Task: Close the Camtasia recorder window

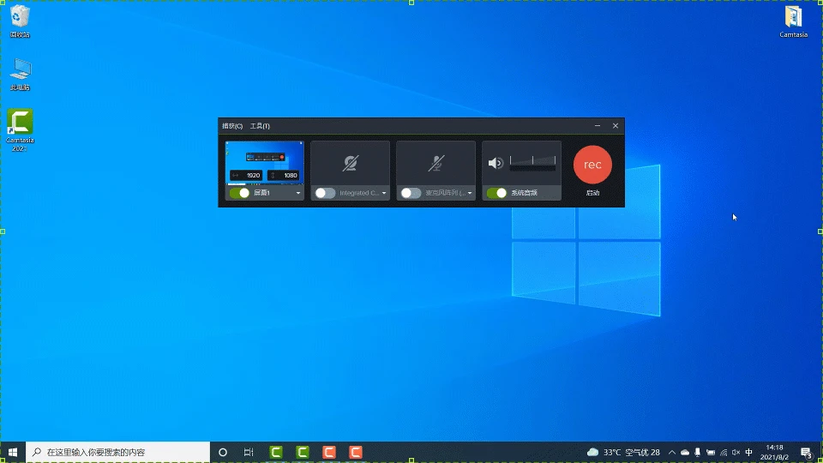Action: [x=616, y=126]
